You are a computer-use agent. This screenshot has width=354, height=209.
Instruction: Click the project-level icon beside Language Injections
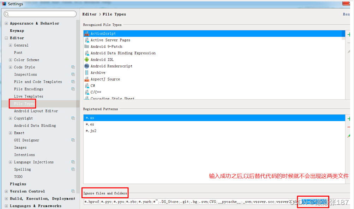click(73, 162)
